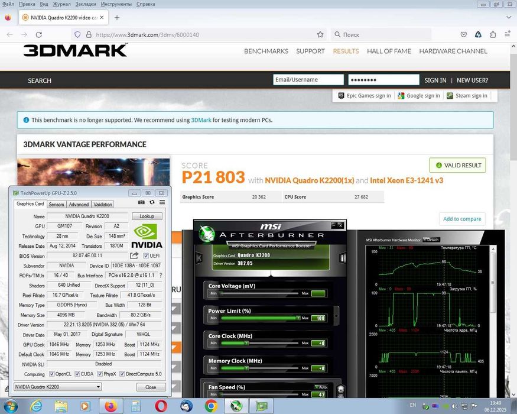517x414 pixels.
Task: Click Steam sign in option
Action: [x=467, y=96]
